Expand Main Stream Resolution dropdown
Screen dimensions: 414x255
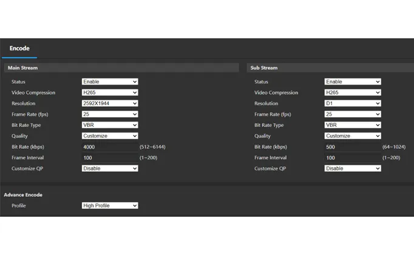110,103
